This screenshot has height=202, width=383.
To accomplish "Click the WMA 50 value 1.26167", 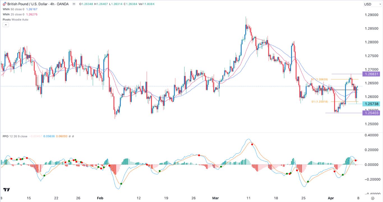I will tap(32, 9).
